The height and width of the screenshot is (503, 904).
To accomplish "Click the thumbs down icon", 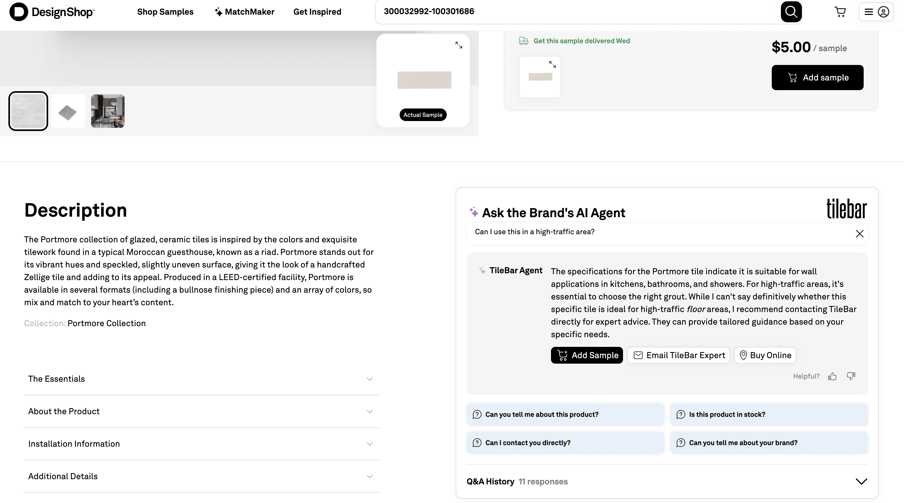I will pyautogui.click(x=851, y=376).
